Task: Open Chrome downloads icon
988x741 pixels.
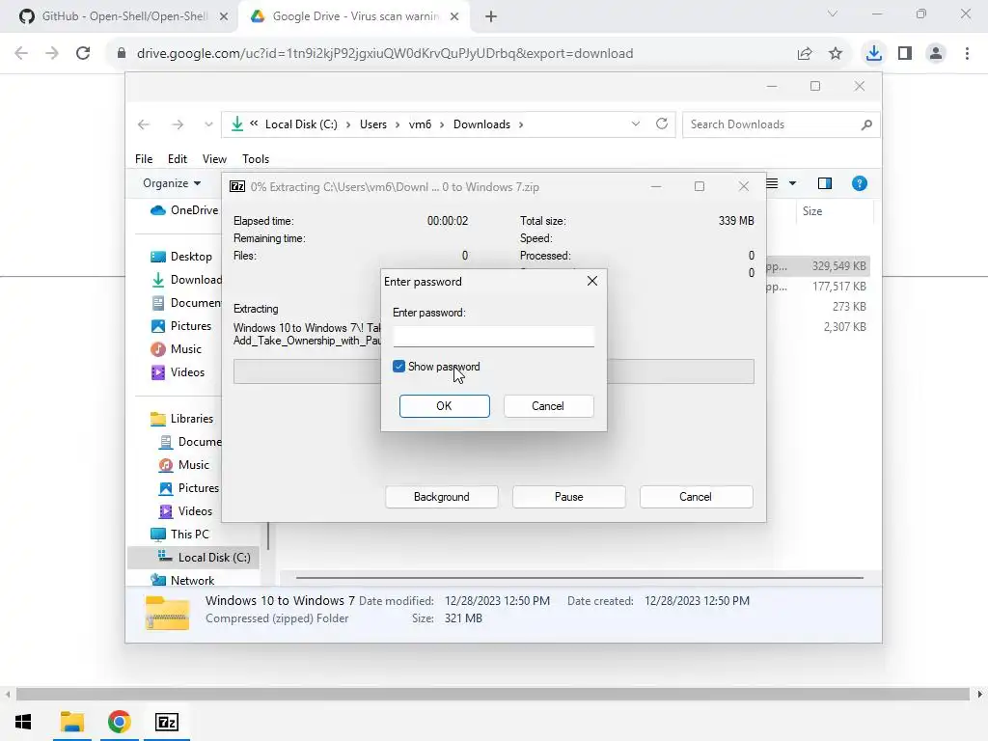Action: click(873, 53)
